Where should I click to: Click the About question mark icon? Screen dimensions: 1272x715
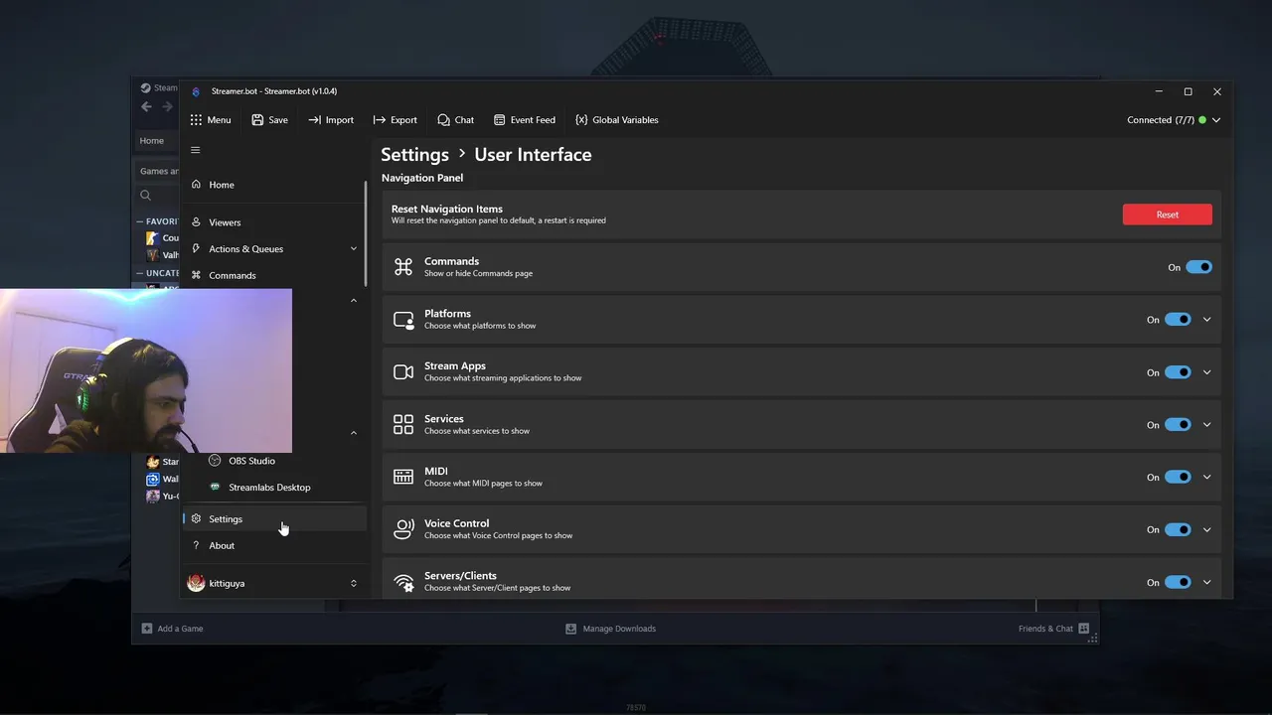[196, 545]
